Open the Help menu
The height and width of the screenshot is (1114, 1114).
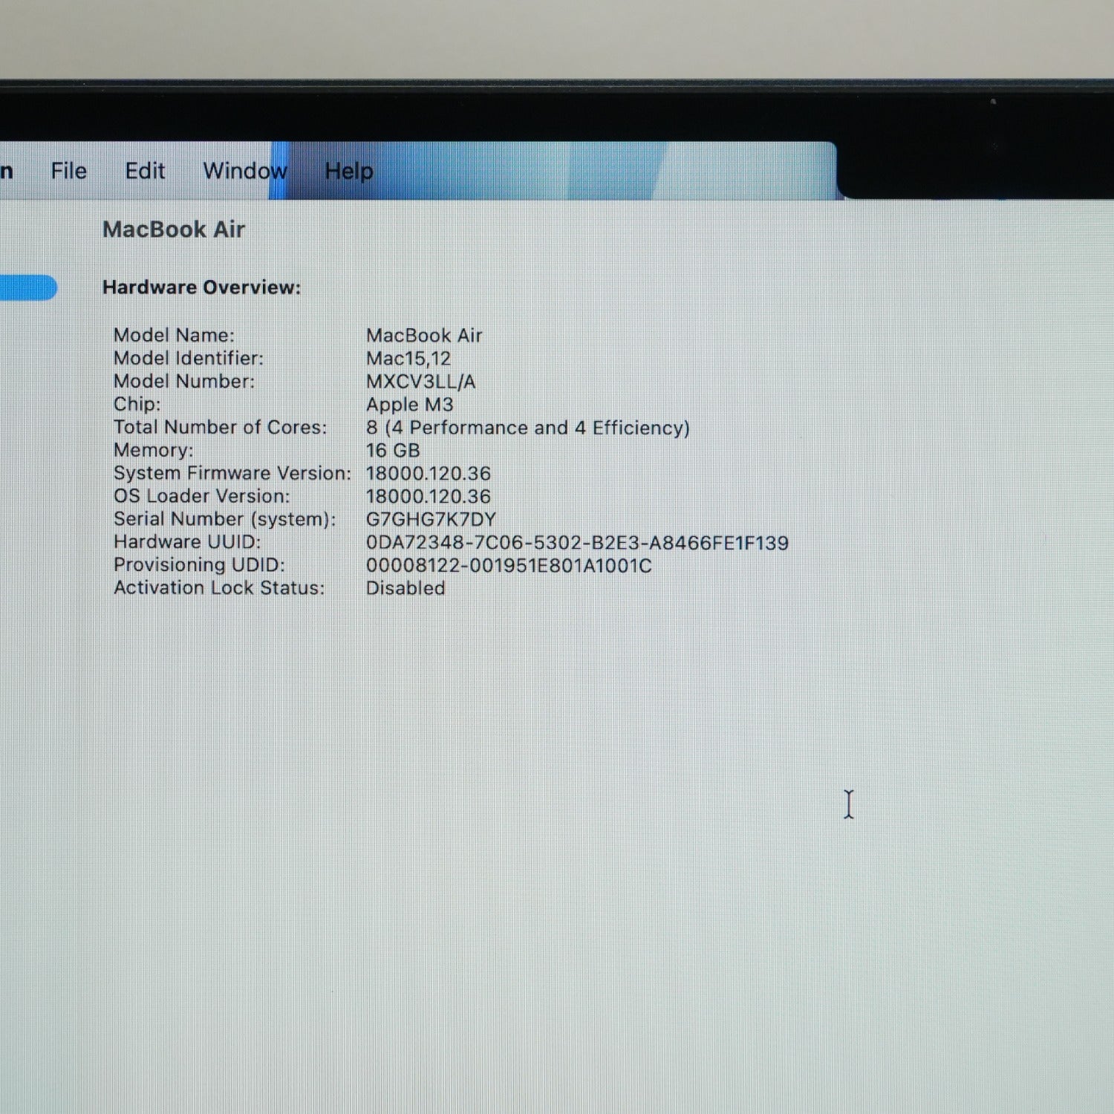point(349,172)
